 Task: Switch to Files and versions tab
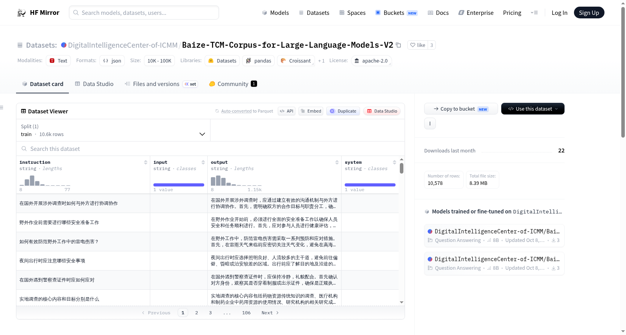pos(161,84)
